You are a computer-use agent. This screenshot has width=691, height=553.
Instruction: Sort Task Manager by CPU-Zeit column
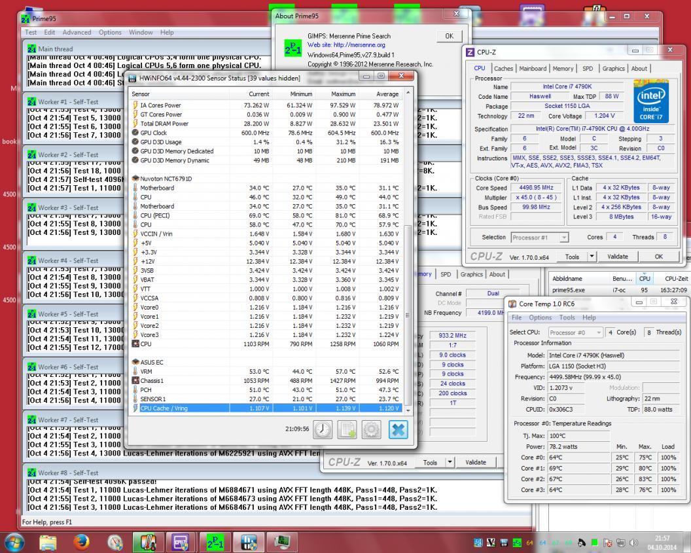[x=677, y=279]
